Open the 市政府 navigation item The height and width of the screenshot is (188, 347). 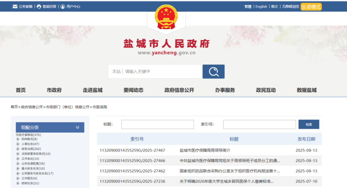point(54,90)
